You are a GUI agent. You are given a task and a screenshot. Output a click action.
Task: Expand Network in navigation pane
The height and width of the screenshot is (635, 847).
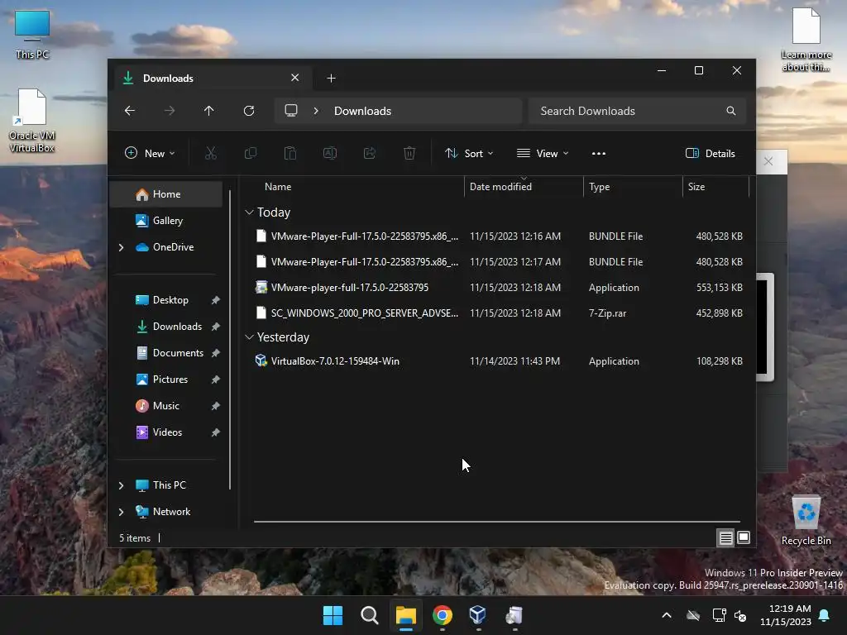pos(121,512)
